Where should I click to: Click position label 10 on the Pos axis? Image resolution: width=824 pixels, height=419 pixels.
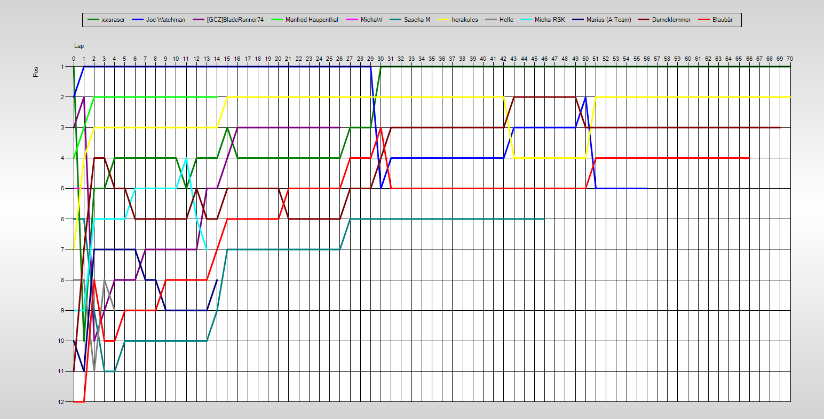(x=61, y=341)
